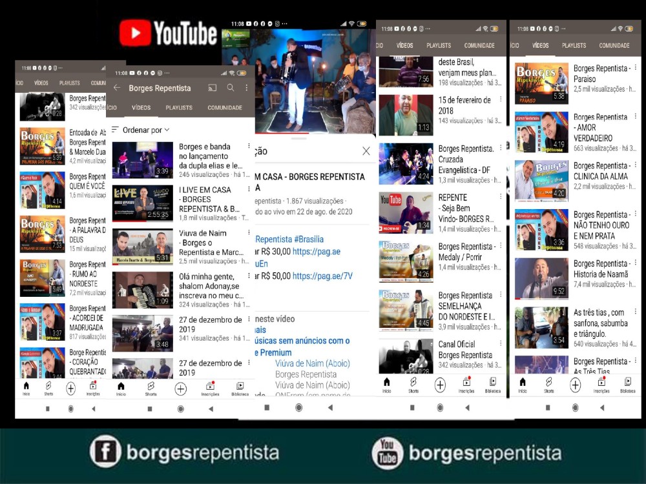This screenshot has height=484, width=646.
Task: Play I LIVE EM CASA thumbnail 2:55:35
Action: pos(143,203)
